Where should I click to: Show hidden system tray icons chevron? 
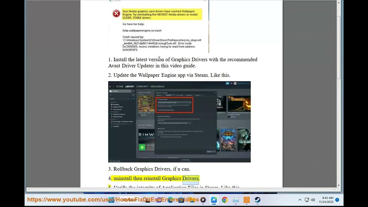[300, 200]
